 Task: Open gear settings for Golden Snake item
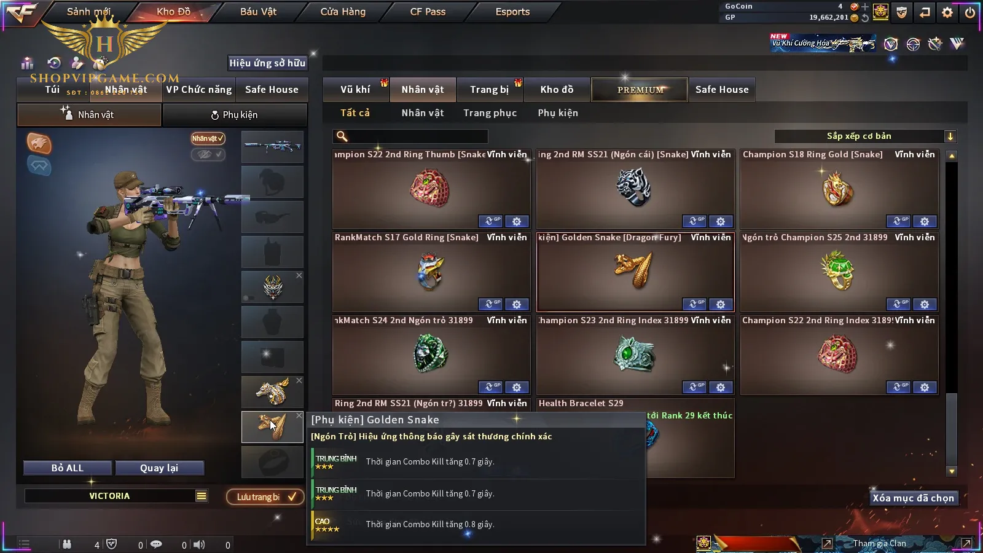click(721, 304)
